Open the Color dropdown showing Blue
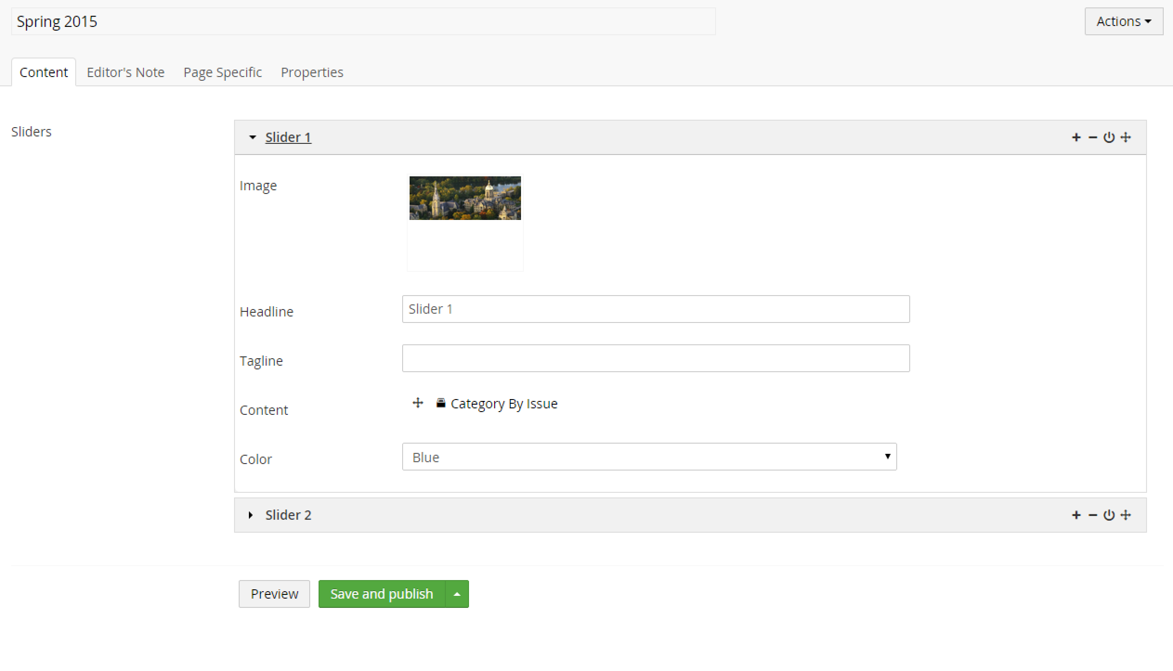Image resolution: width=1173 pixels, height=671 pixels. click(x=649, y=457)
